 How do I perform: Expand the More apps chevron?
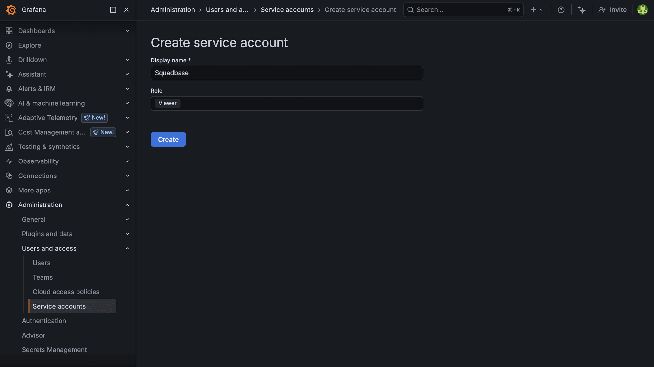point(127,190)
